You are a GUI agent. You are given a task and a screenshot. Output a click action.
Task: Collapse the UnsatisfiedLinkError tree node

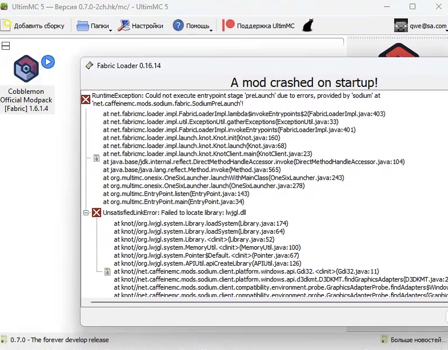[x=86, y=213]
